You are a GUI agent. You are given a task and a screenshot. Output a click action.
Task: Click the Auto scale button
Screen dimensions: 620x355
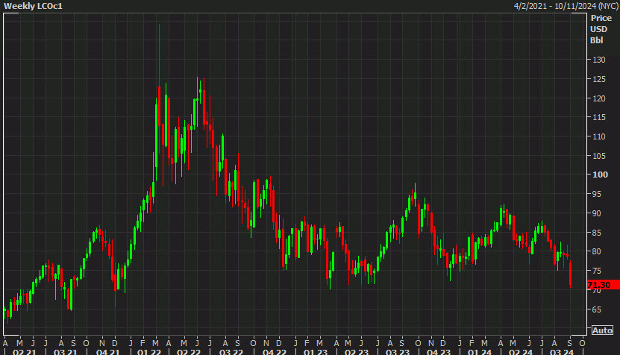[x=602, y=330]
